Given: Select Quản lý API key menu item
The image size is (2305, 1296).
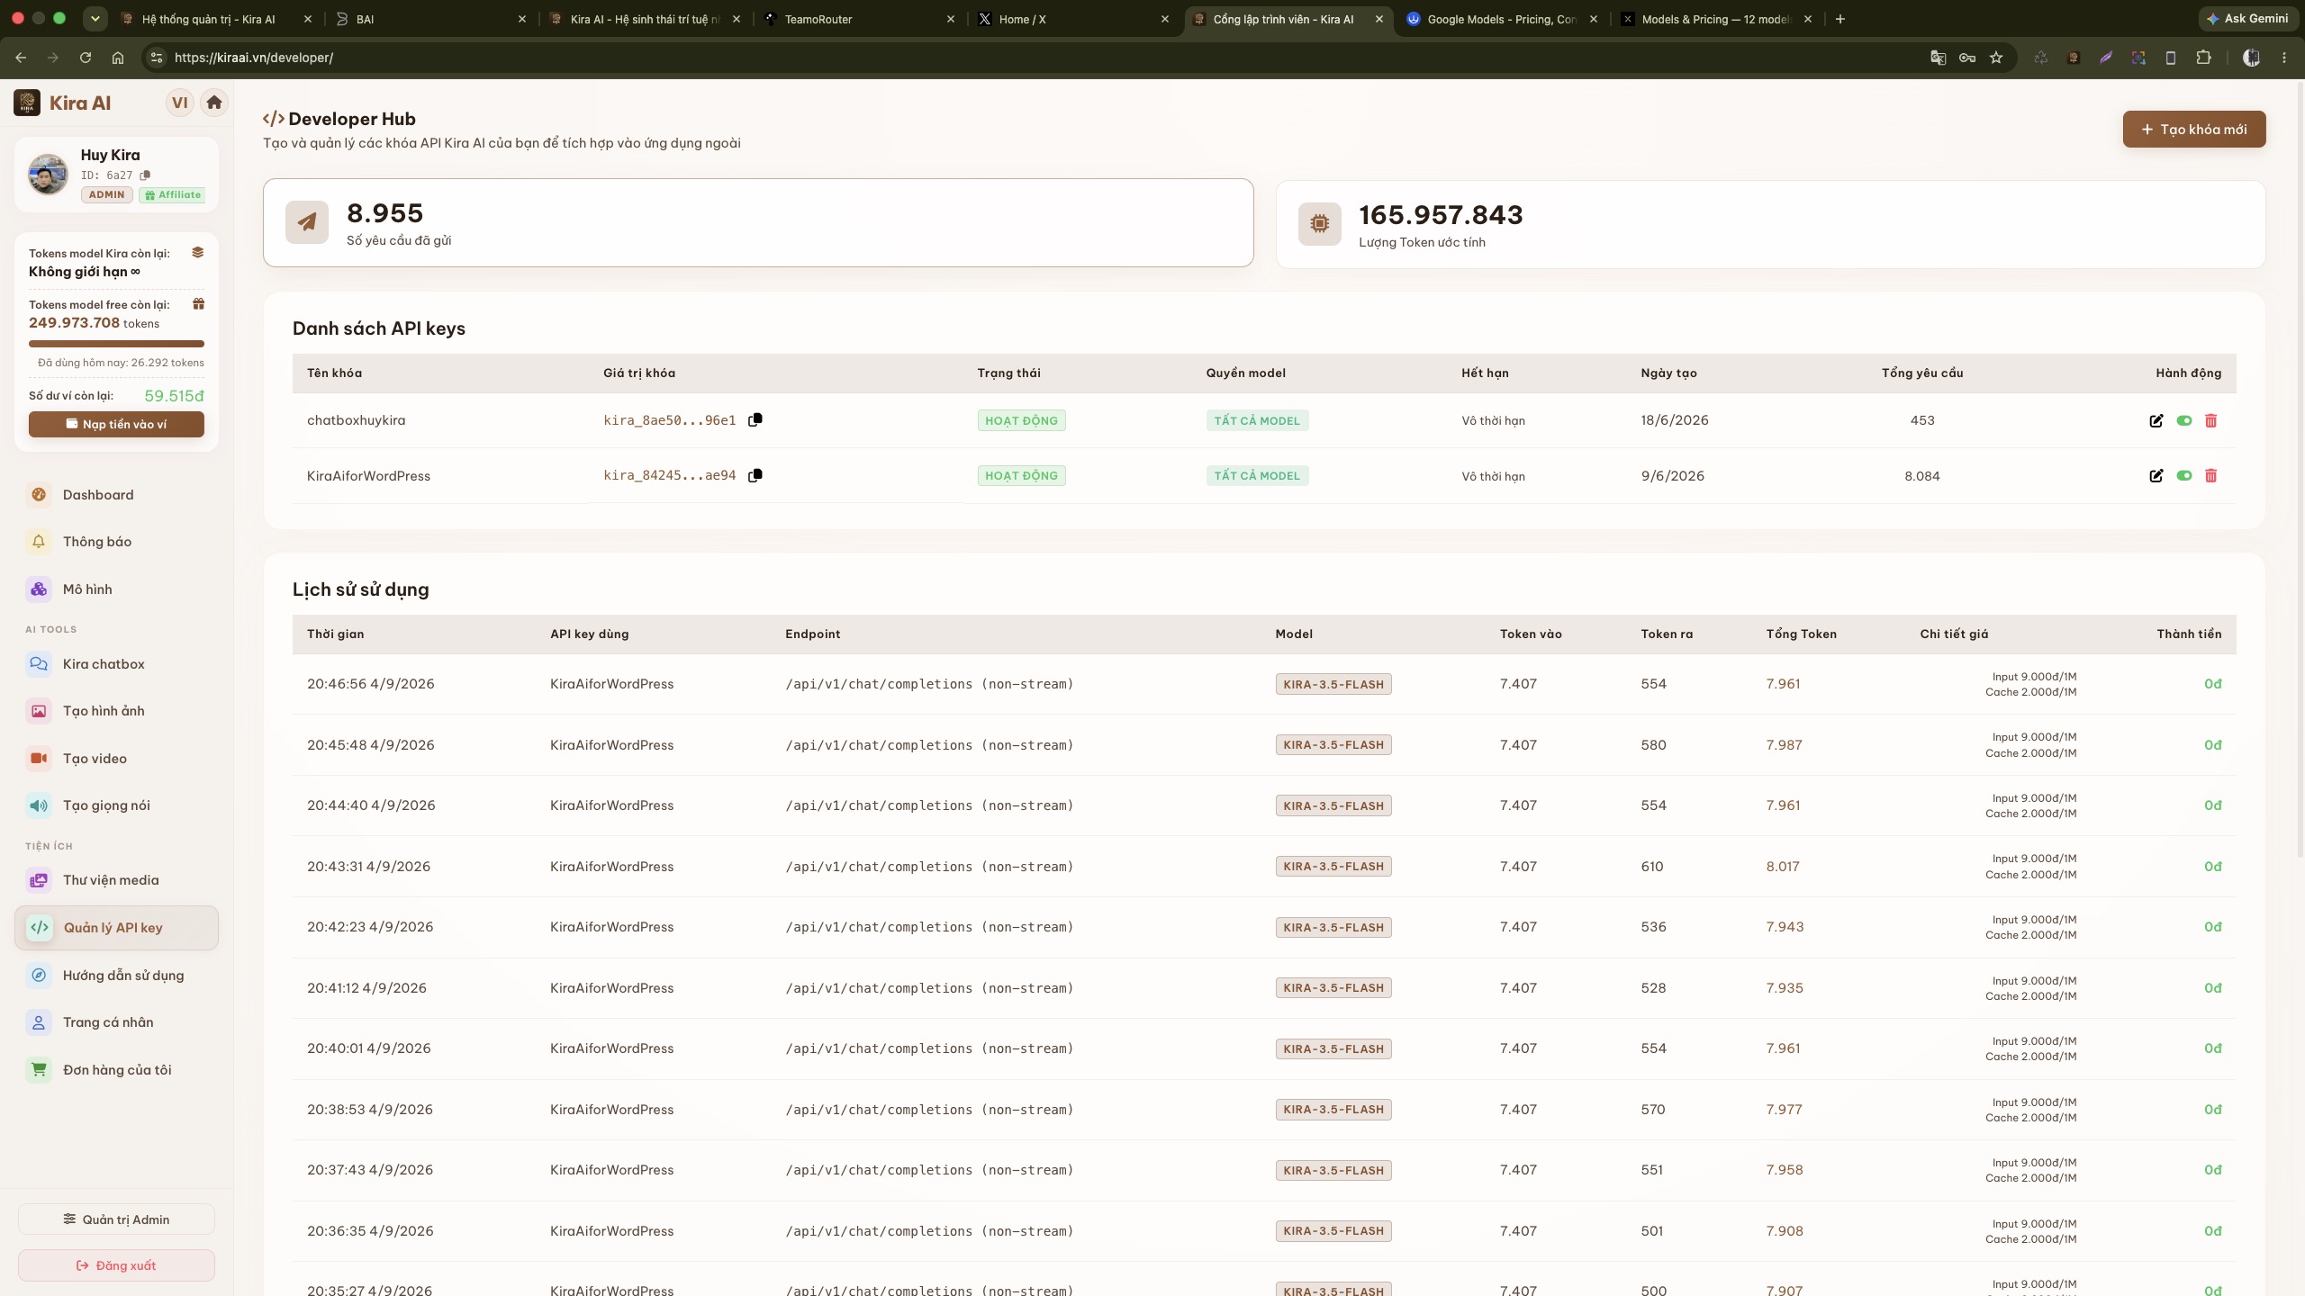Looking at the screenshot, I should 116,928.
